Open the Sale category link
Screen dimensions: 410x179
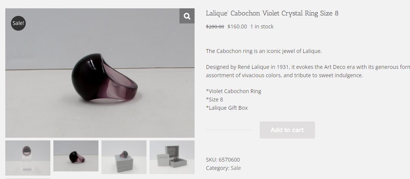click(235, 168)
